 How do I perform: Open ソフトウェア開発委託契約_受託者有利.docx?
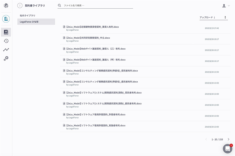[104, 93]
